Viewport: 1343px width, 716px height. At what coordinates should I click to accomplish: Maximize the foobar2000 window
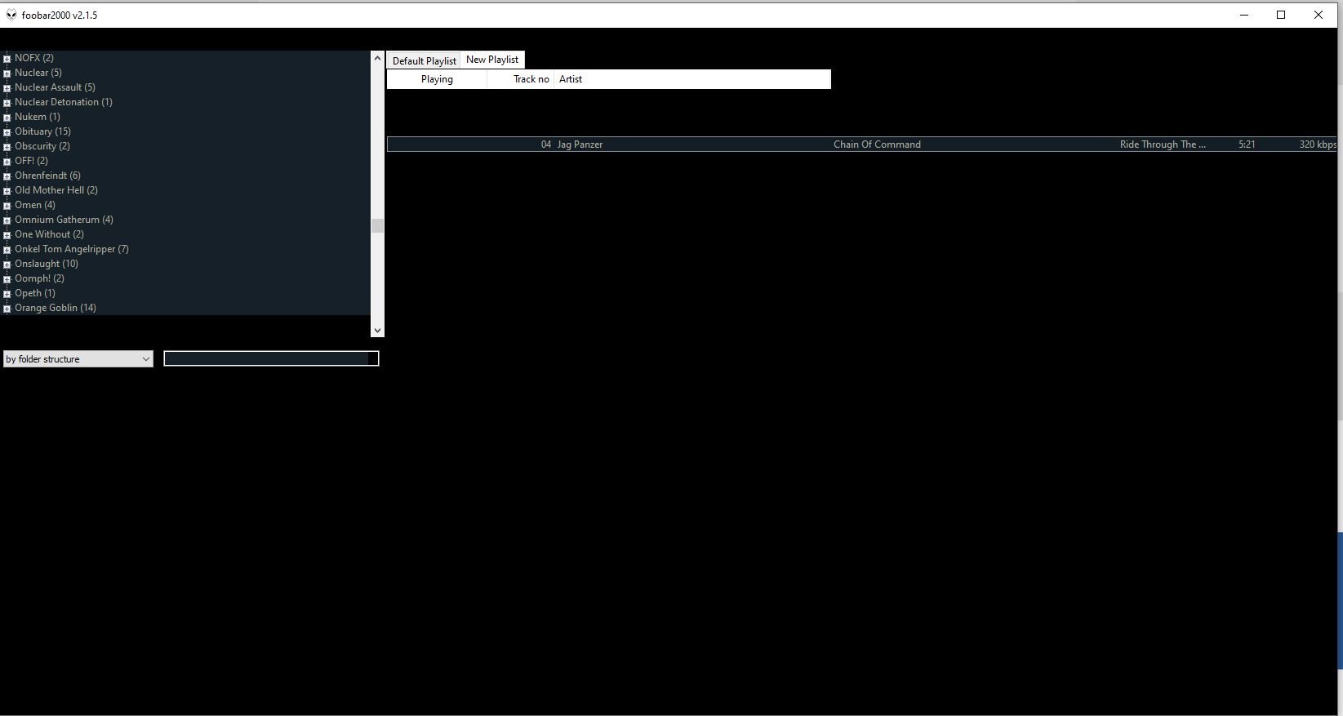click(x=1281, y=15)
